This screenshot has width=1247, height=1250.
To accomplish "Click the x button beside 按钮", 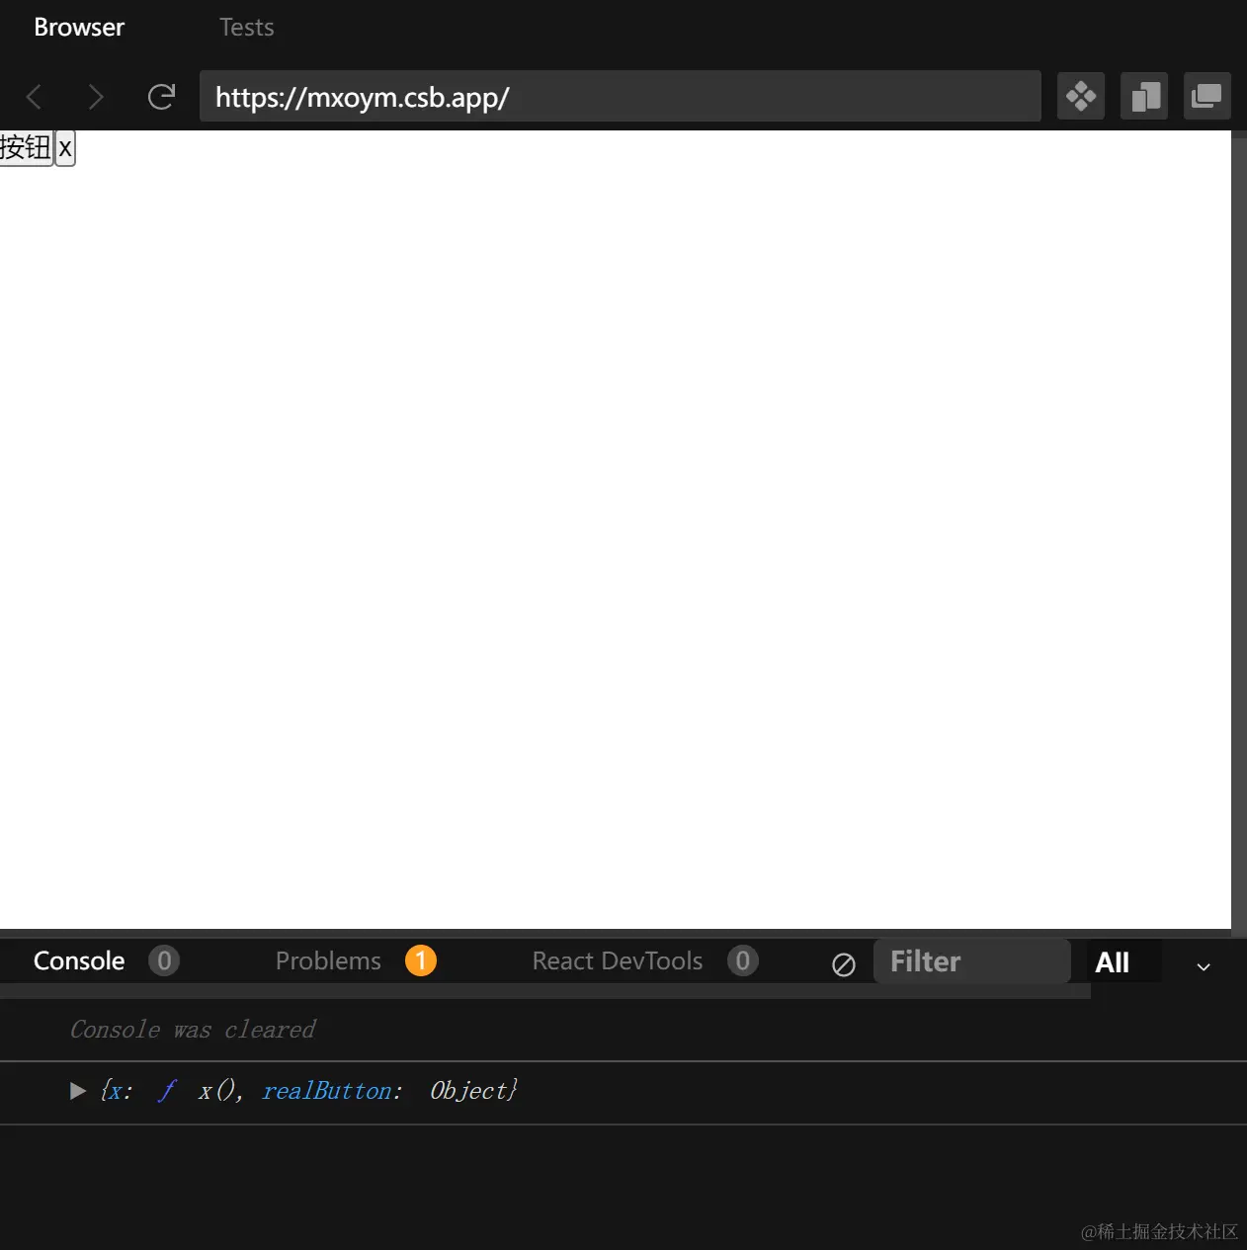I will pyautogui.click(x=65, y=147).
